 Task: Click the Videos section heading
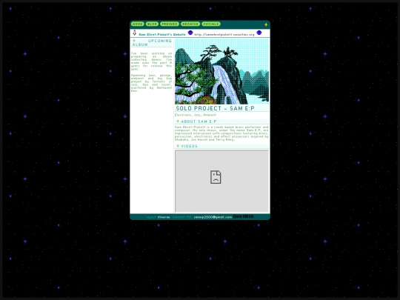(x=190, y=146)
